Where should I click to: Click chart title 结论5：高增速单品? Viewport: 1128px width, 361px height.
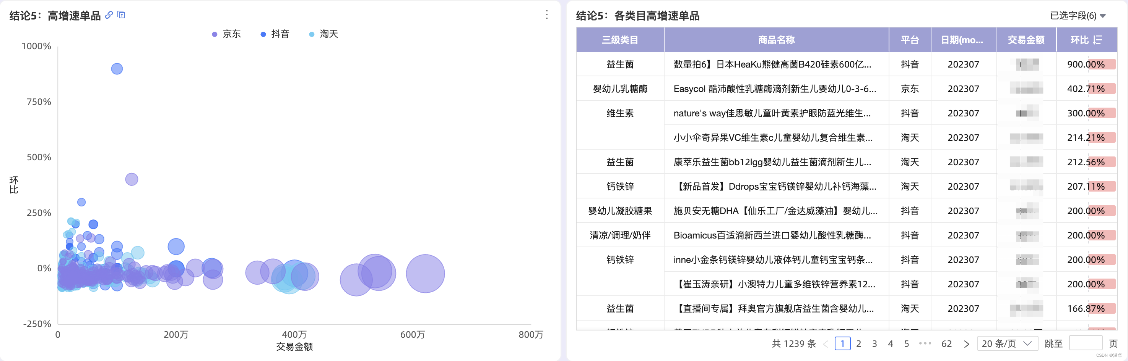click(x=55, y=16)
